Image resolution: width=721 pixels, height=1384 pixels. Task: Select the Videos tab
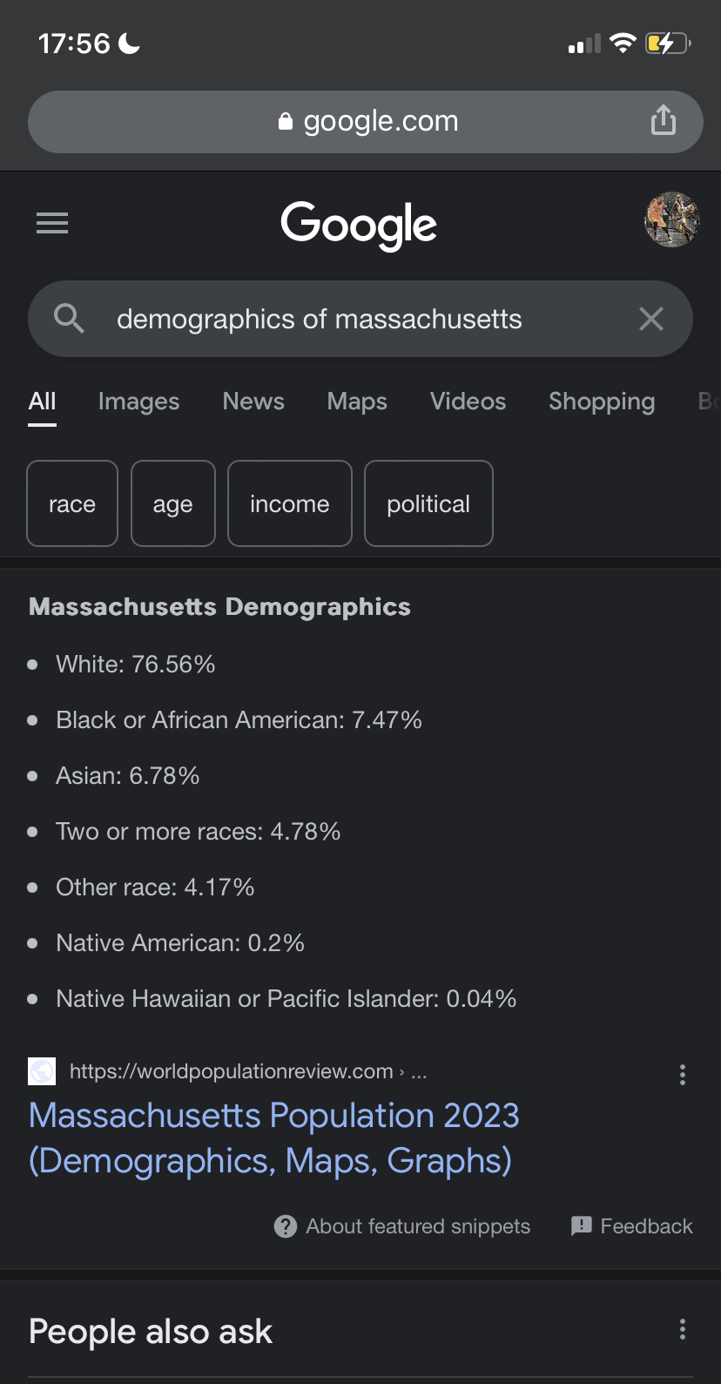(x=468, y=402)
